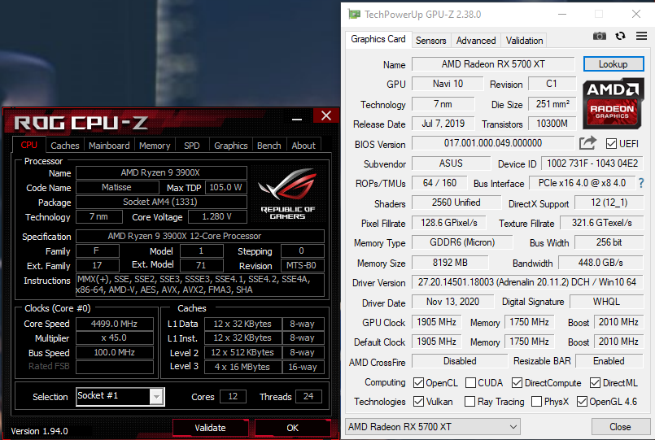The image size is (655, 440).
Task: Click the Digital Signature WHQL field
Action: [x=606, y=302]
